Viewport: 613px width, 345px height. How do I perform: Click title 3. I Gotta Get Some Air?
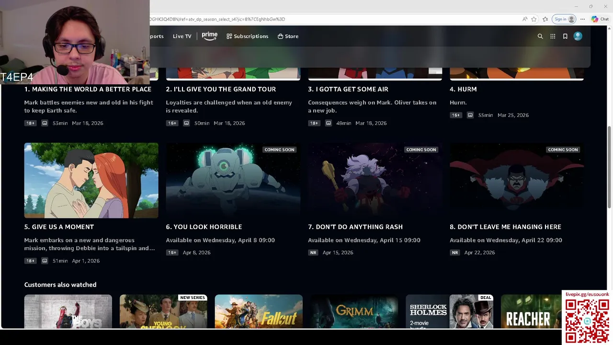pyautogui.click(x=348, y=89)
